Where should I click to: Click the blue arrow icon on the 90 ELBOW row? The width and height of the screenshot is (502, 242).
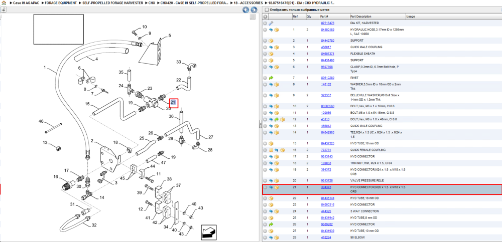click(271, 237)
